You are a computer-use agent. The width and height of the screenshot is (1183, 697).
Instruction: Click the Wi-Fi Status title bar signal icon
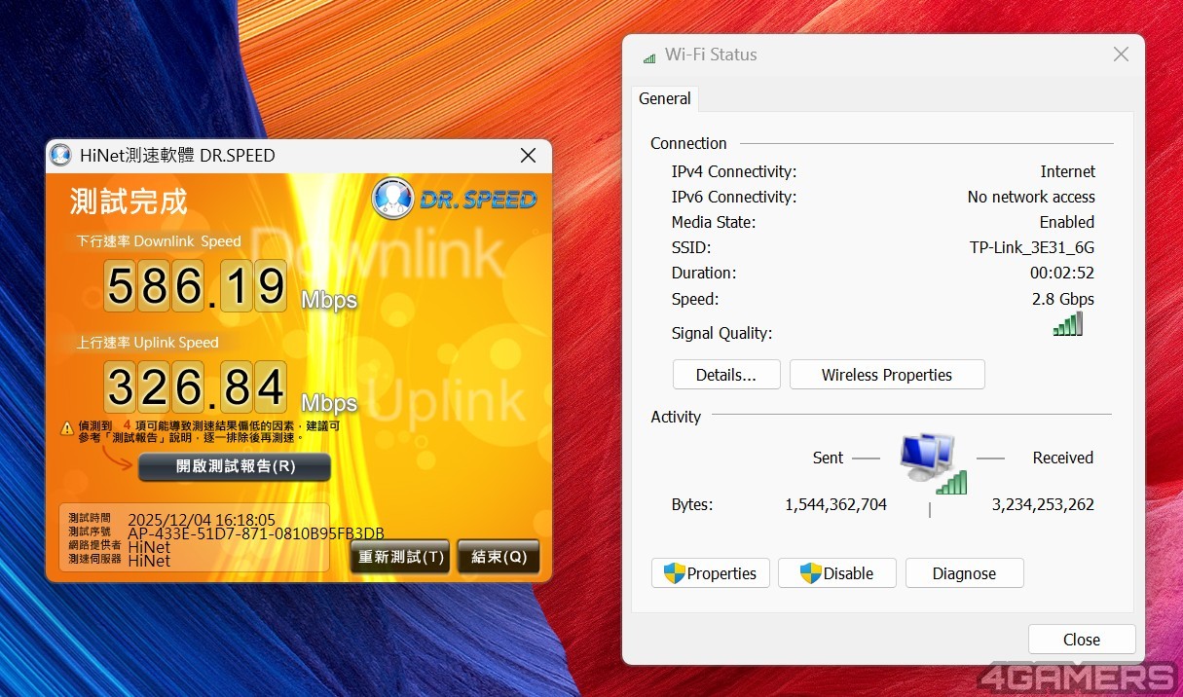648,56
